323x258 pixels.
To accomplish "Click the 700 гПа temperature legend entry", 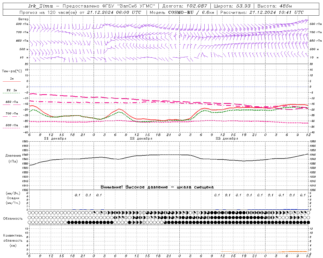I will (12, 114).
